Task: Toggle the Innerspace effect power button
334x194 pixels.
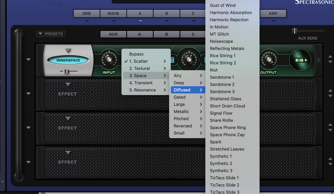Action: click(68, 60)
